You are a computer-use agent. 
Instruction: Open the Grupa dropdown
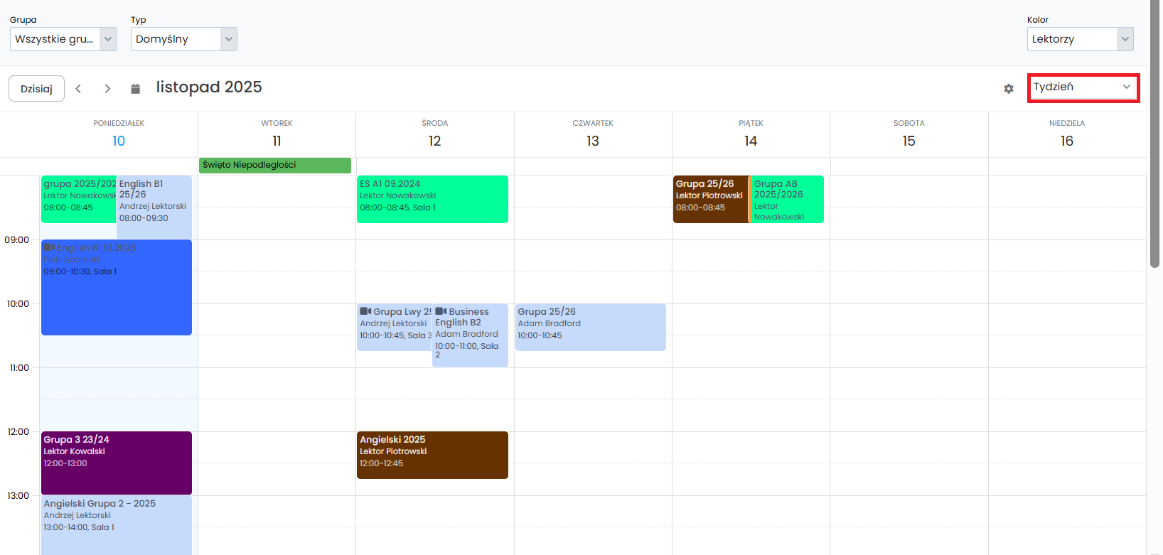click(63, 39)
